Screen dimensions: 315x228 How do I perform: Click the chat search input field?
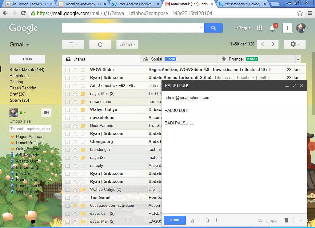pyautogui.click(x=30, y=129)
